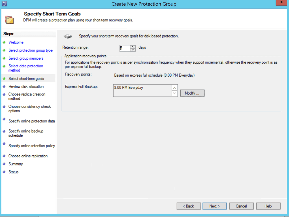Select Review disk allocation step
This screenshot has height=217, width=289.
[x=26, y=86]
